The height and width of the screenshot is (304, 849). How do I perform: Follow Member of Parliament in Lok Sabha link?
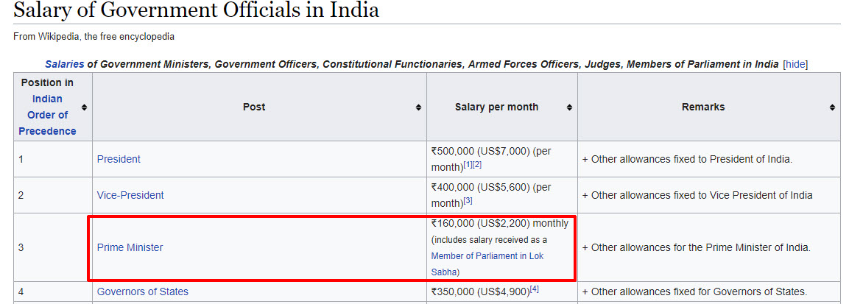coord(487,256)
